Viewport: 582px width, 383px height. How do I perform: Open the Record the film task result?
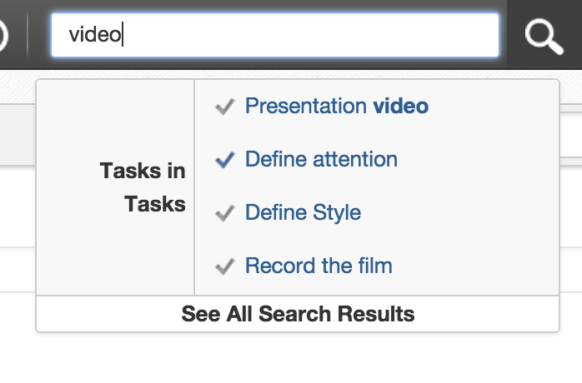(319, 266)
